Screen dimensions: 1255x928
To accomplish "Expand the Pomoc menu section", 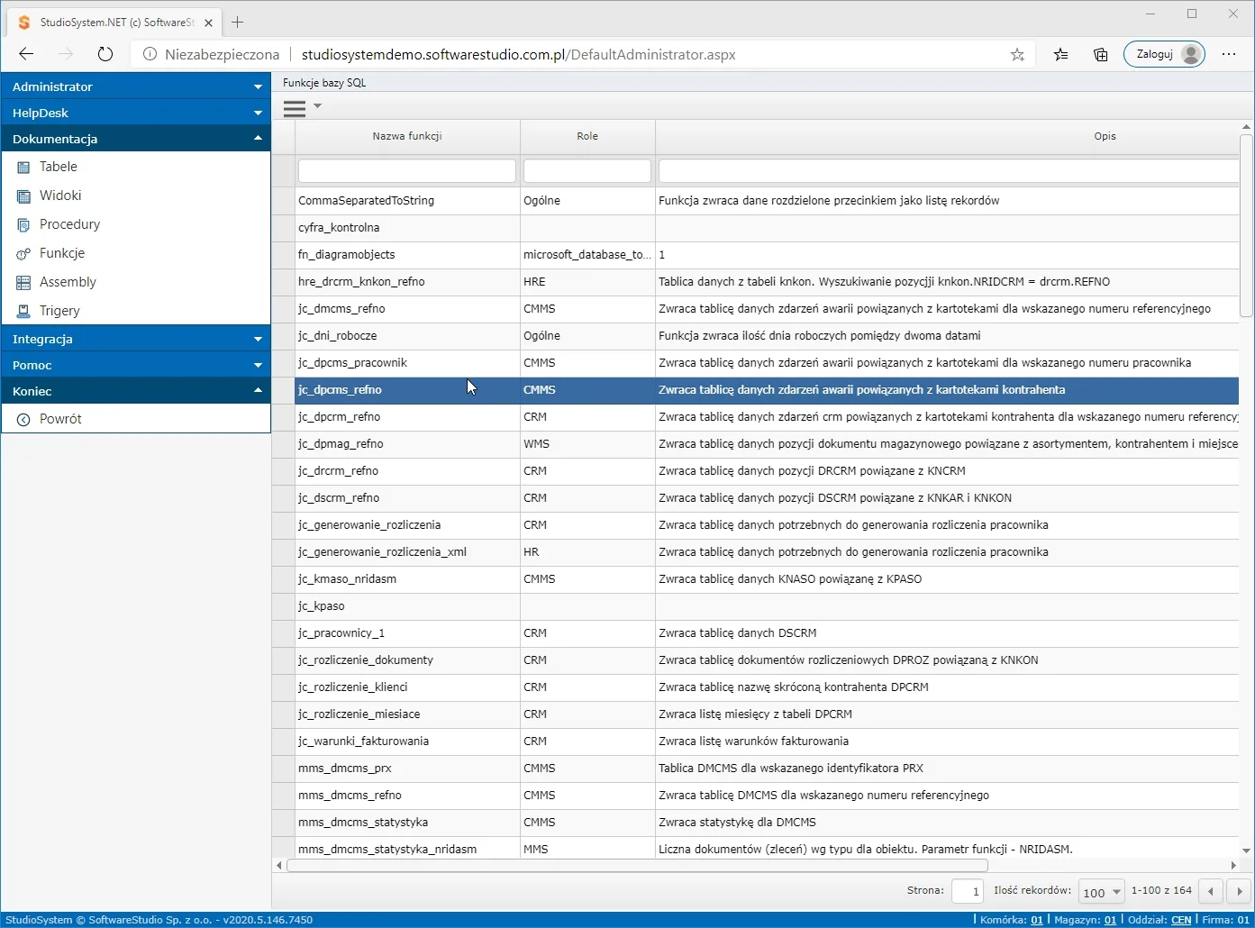I will pos(136,365).
